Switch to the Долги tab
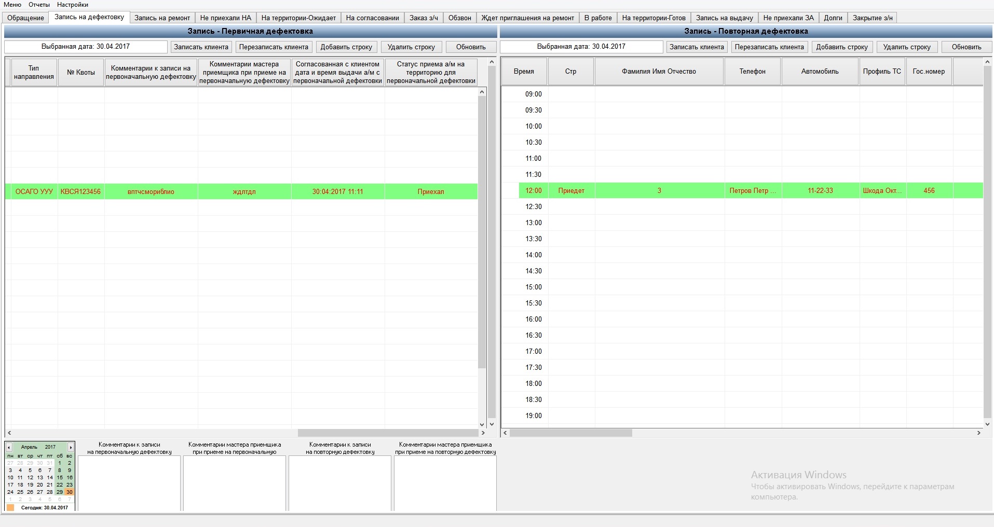 tap(833, 18)
